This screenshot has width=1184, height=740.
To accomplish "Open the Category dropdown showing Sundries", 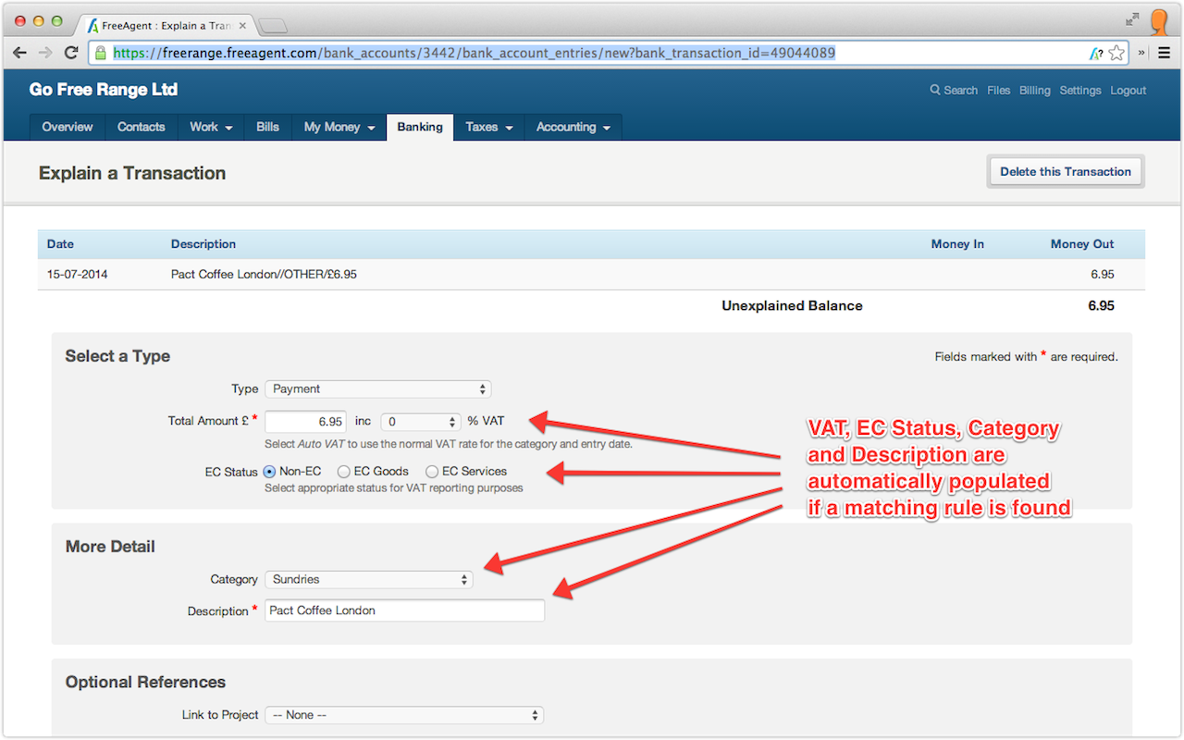I will 368,579.
